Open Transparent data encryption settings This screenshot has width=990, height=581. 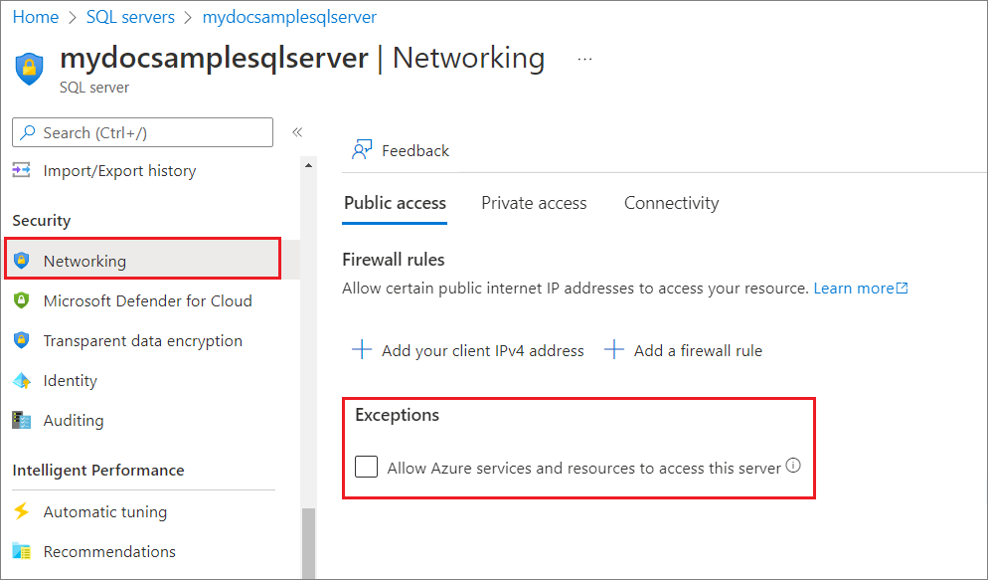coord(142,340)
